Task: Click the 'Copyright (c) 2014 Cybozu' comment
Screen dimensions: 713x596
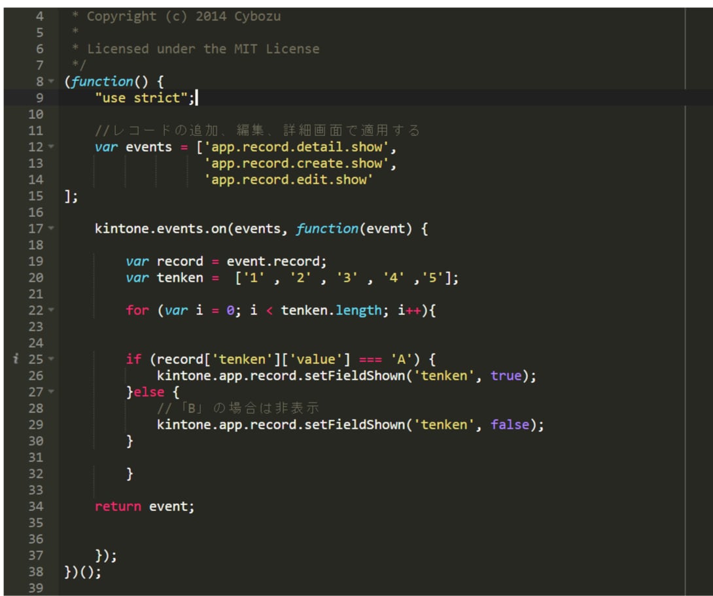Action: [184, 16]
